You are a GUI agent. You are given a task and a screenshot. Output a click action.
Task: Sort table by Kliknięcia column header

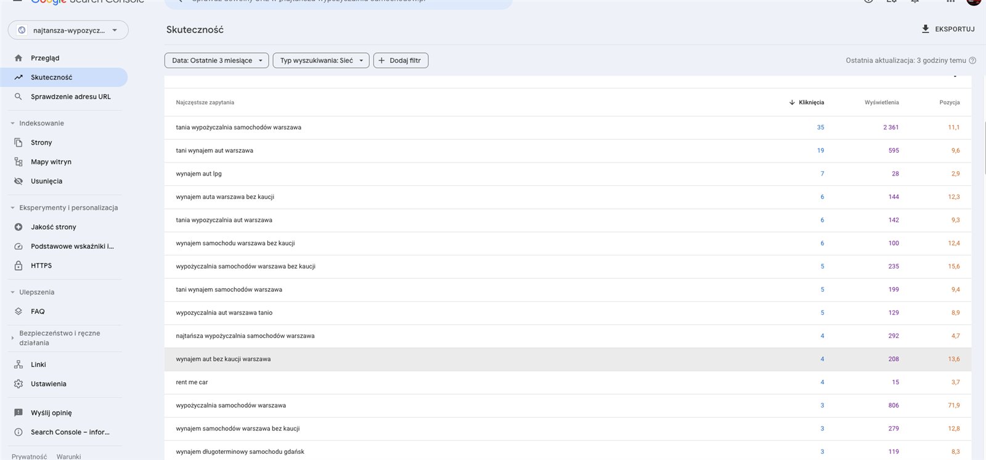(x=810, y=102)
